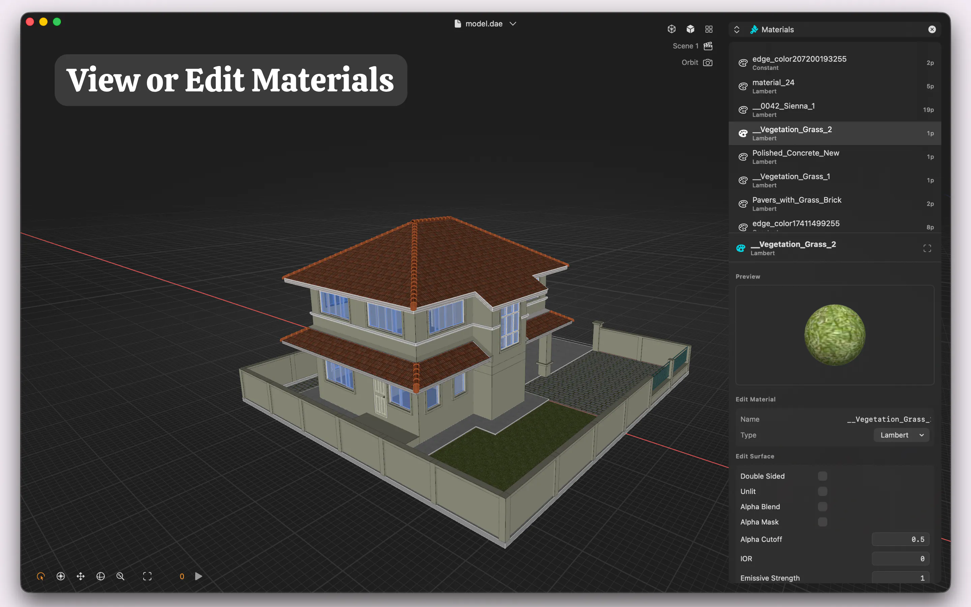Select the __Vegetation_Grass_1 material row
This screenshot has height=607, width=971.
[x=834, y=180]
